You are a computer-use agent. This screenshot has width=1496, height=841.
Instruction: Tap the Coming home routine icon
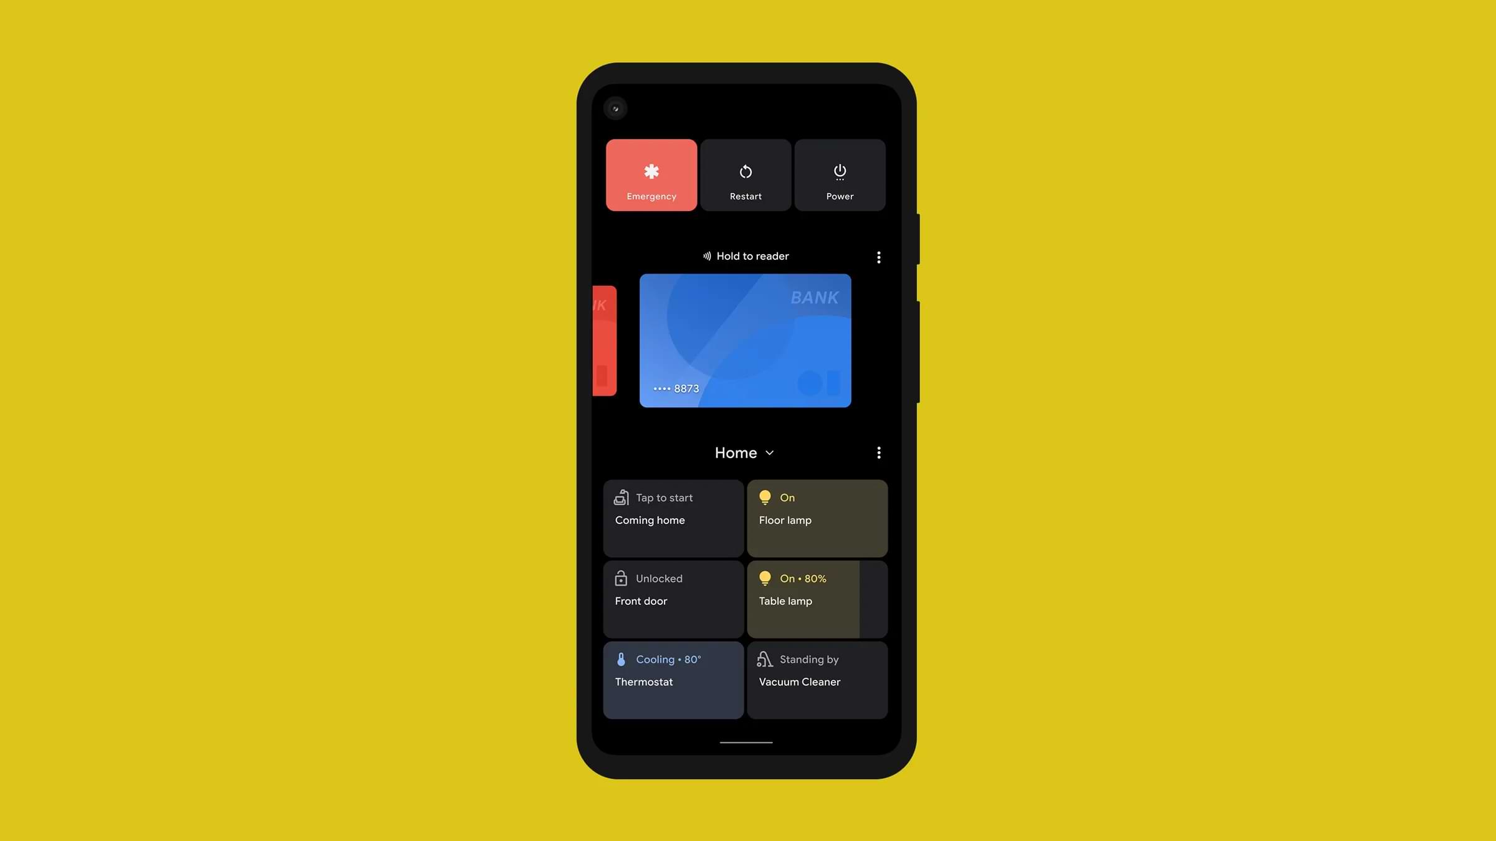(x=621, y=498)
